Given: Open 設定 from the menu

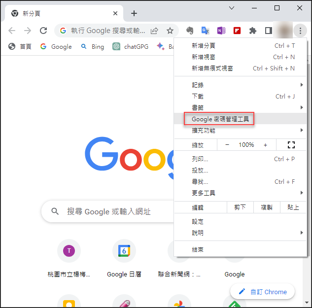Looking at the screenshot, I should [241, 221].
